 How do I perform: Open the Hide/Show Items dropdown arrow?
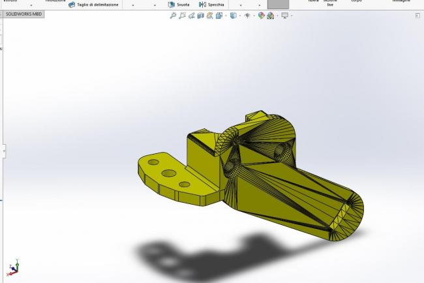(x=253, y=16)
